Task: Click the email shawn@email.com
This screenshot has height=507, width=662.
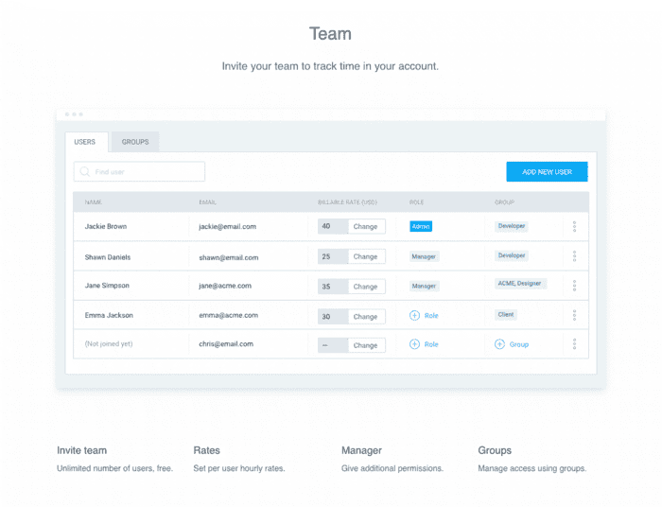Action: (x=229, y=257)
